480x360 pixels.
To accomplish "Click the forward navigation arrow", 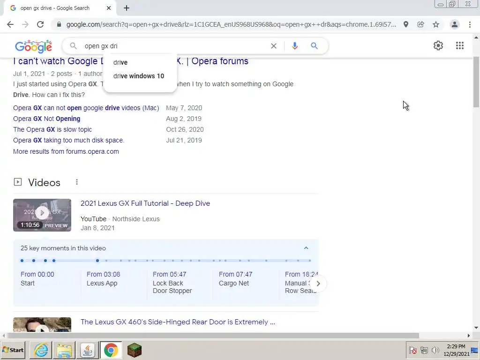I will [x=25, y=24].
